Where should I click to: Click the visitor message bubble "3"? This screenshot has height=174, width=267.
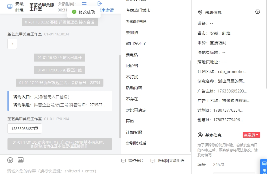12,44
